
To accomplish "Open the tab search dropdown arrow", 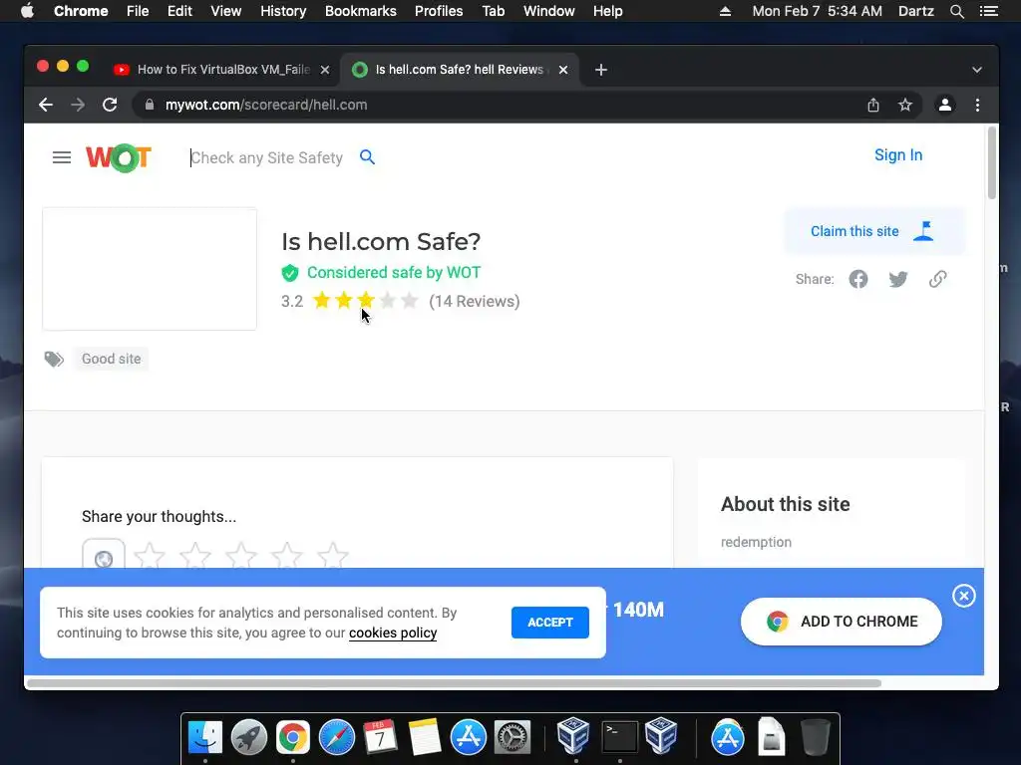I will click(x=977, y=70).
